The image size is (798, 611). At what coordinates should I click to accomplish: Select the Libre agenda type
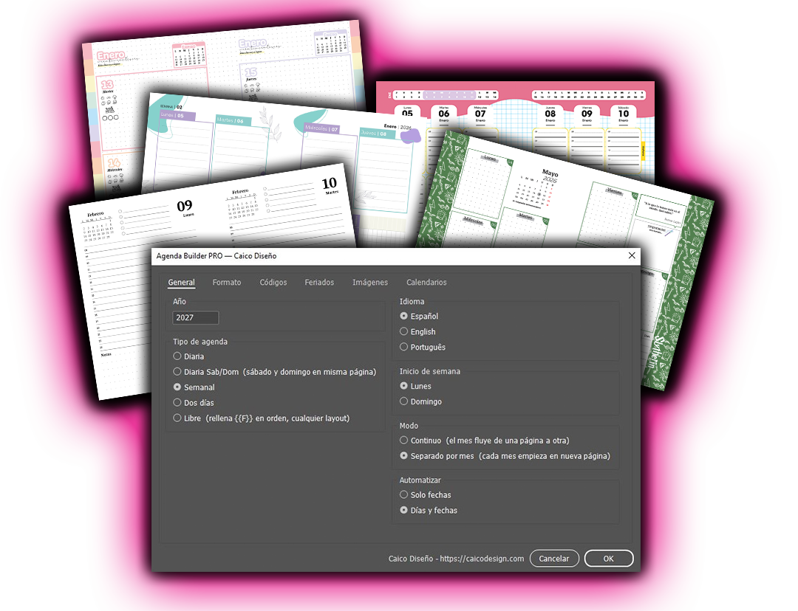click(x=261, y=418)
